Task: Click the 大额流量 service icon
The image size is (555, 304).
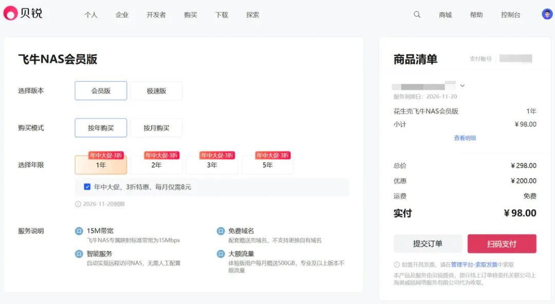Action: 220,254
